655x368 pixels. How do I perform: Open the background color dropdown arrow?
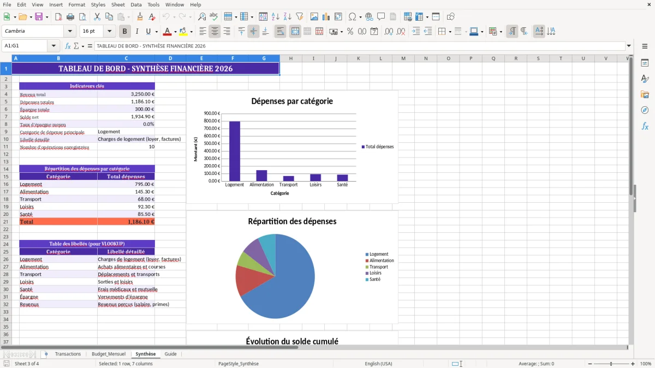pos(191,32)
